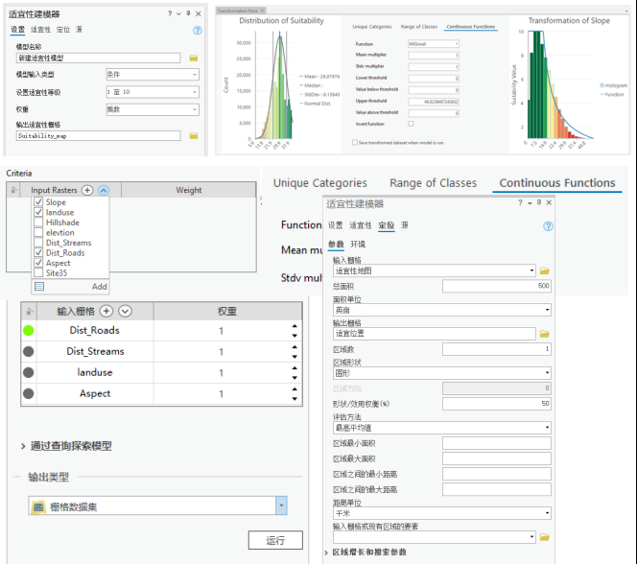
Task: Uncheck the Dist_Roads raster checkbox
Action: (x=38, y=252)
